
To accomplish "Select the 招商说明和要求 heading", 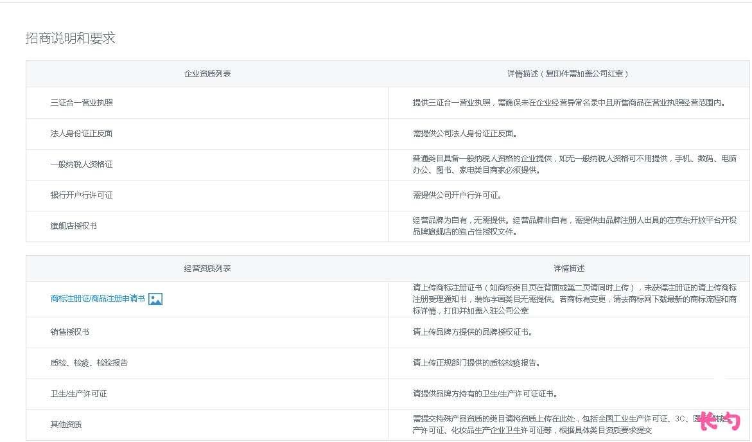I will click(71, 38).
